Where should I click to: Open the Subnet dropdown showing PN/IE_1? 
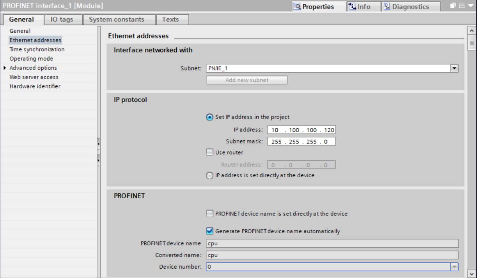pos(454,68)
